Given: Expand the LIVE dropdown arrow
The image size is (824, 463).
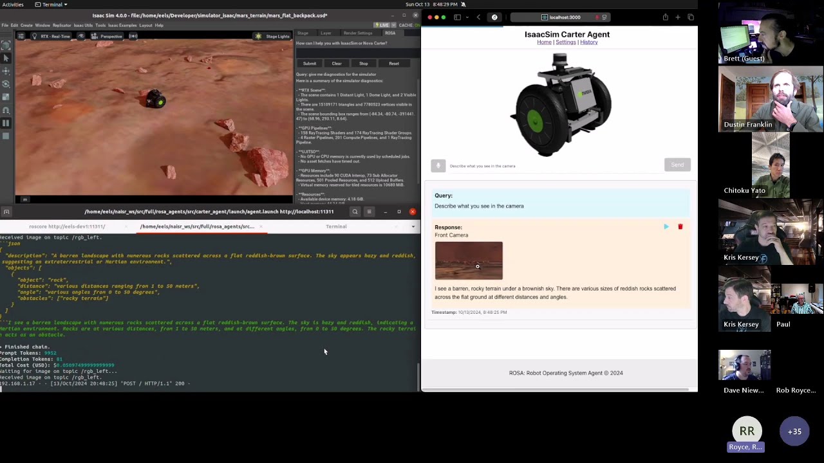Looking at the screenshot, I should tap(393, 25).
